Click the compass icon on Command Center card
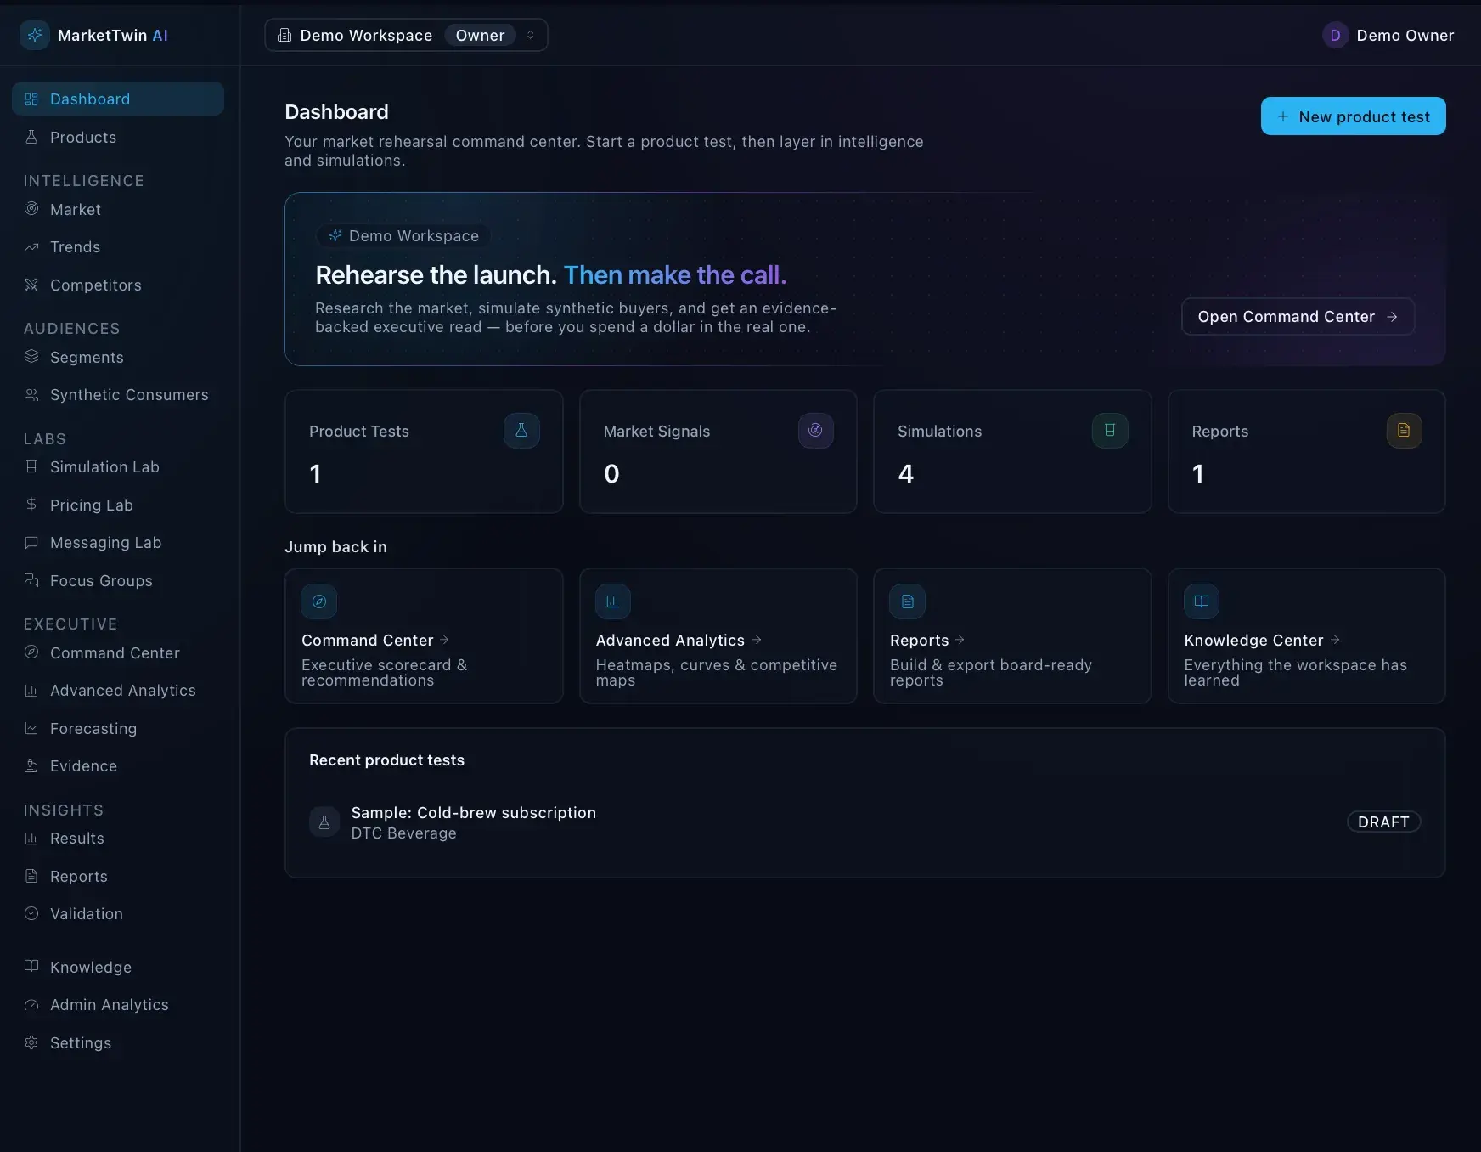 [319, 601]
